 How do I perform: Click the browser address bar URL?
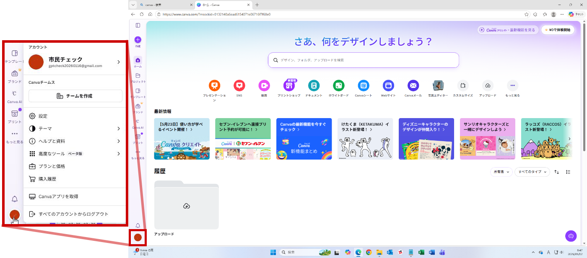click(x=217, y=14)
